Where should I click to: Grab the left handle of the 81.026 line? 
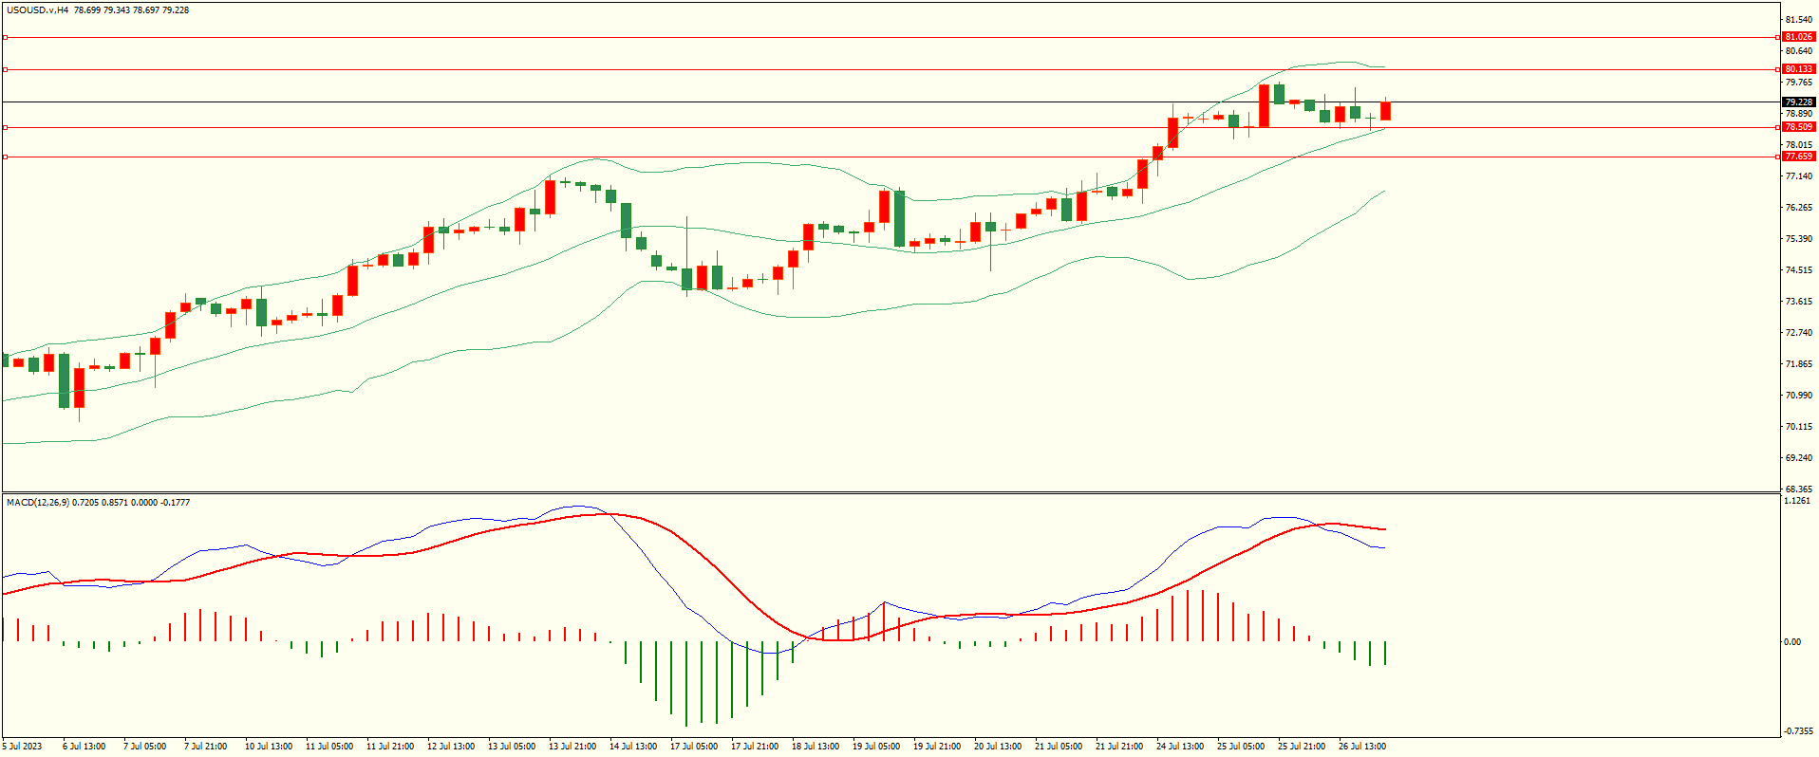(x=5, y=37)
